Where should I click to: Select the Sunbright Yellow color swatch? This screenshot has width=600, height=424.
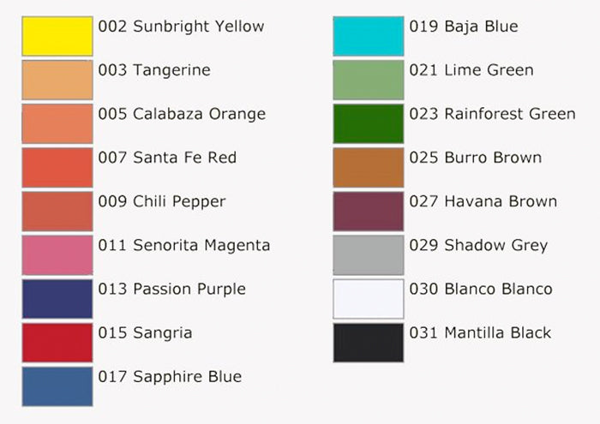57,36
